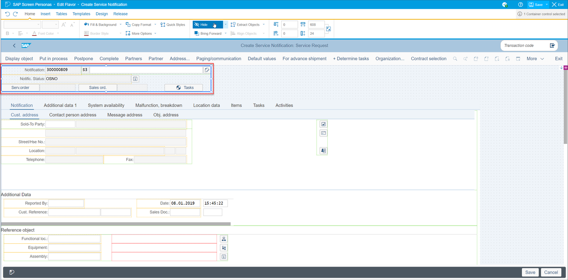This screenshot has height=280, width=568.
Task: Select the Contact person address tab
Action: tap(73, 115)
